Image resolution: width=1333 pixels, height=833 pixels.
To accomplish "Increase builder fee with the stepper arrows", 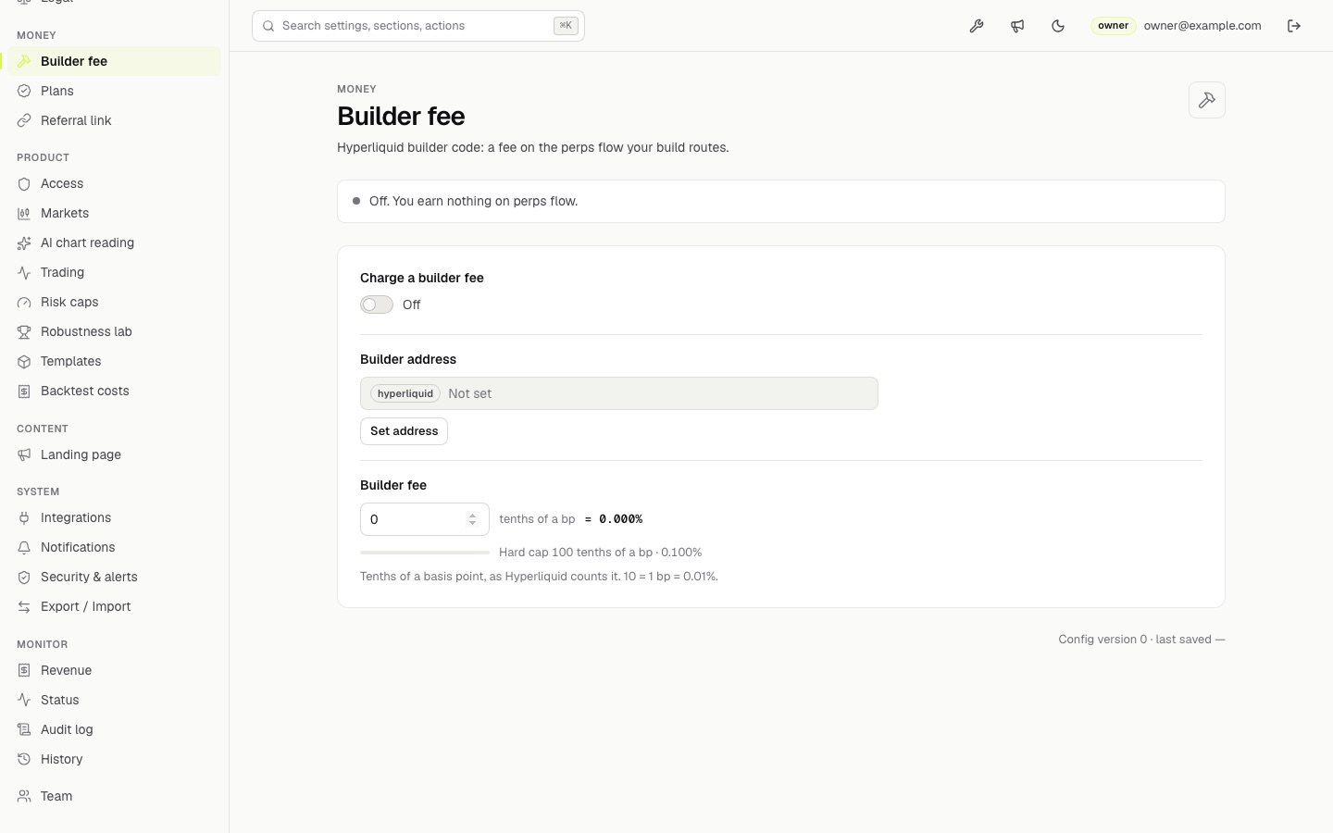I will pos(472,516).
